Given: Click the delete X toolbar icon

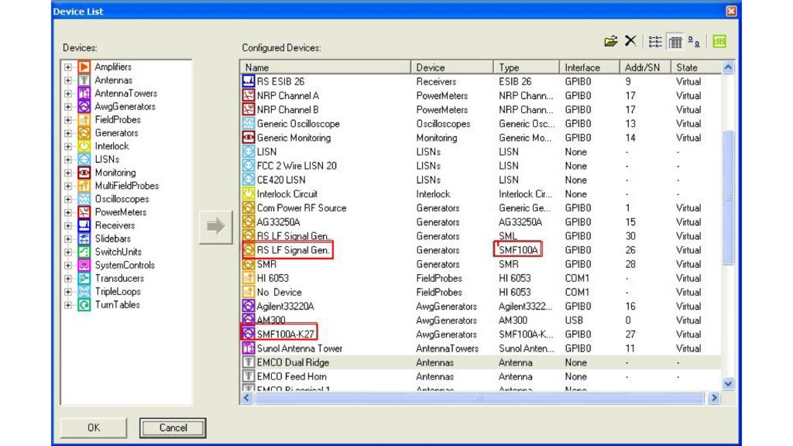Looking at the screenshot, I should (630, 41).
